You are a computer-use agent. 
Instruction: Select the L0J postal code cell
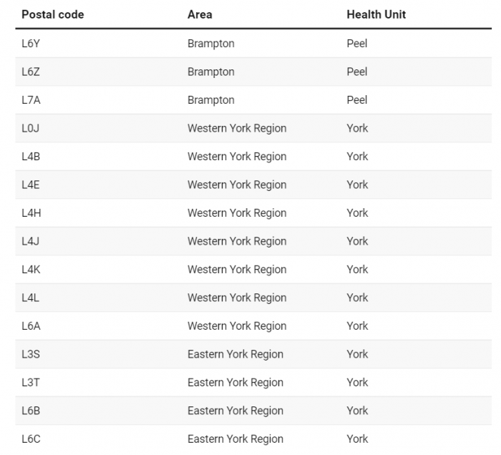click(30, 128)
